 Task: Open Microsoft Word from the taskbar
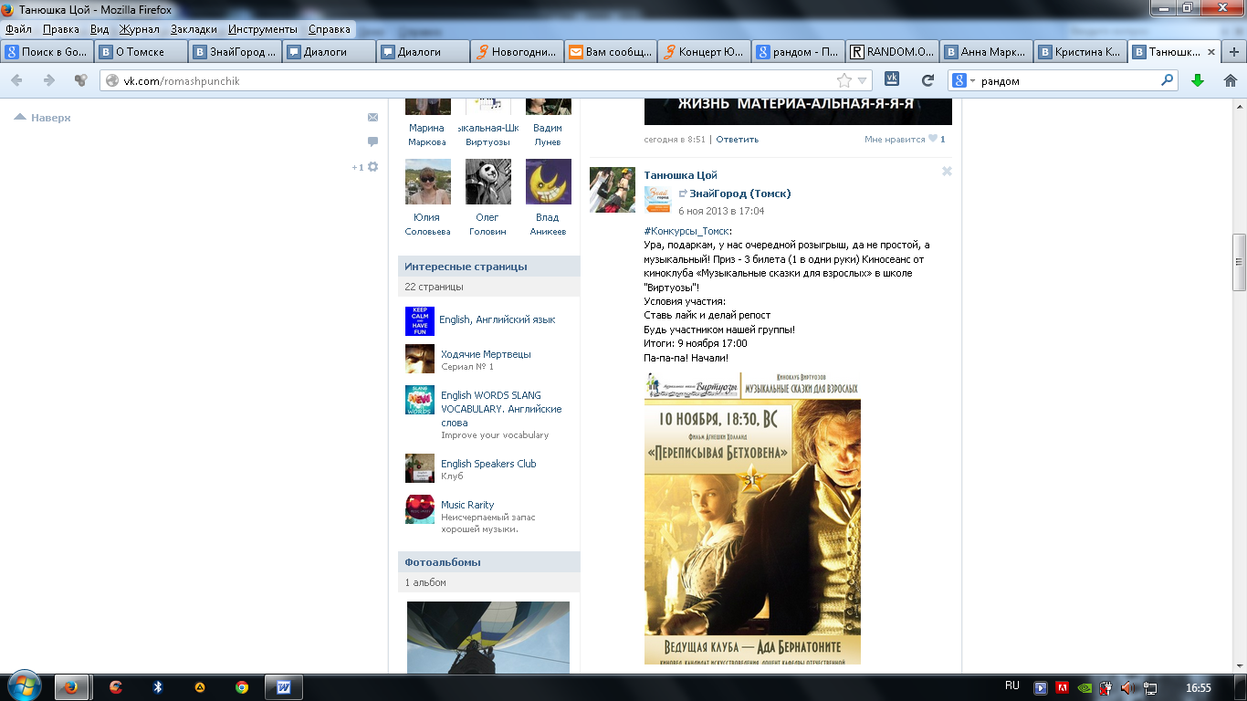[x=283, y=687]
